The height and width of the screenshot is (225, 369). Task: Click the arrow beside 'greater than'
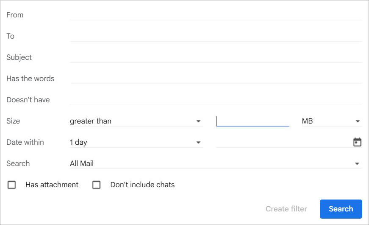tap(198, 121)
